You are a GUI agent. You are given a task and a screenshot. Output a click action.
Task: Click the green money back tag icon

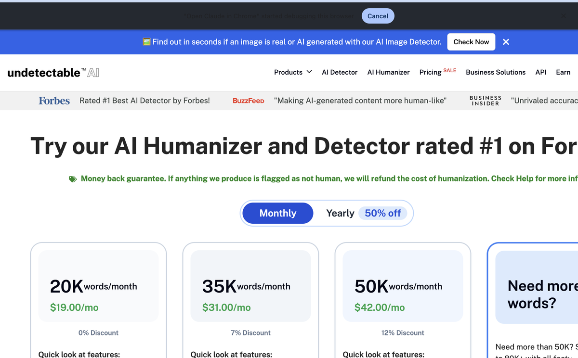(x=73, y=179)
